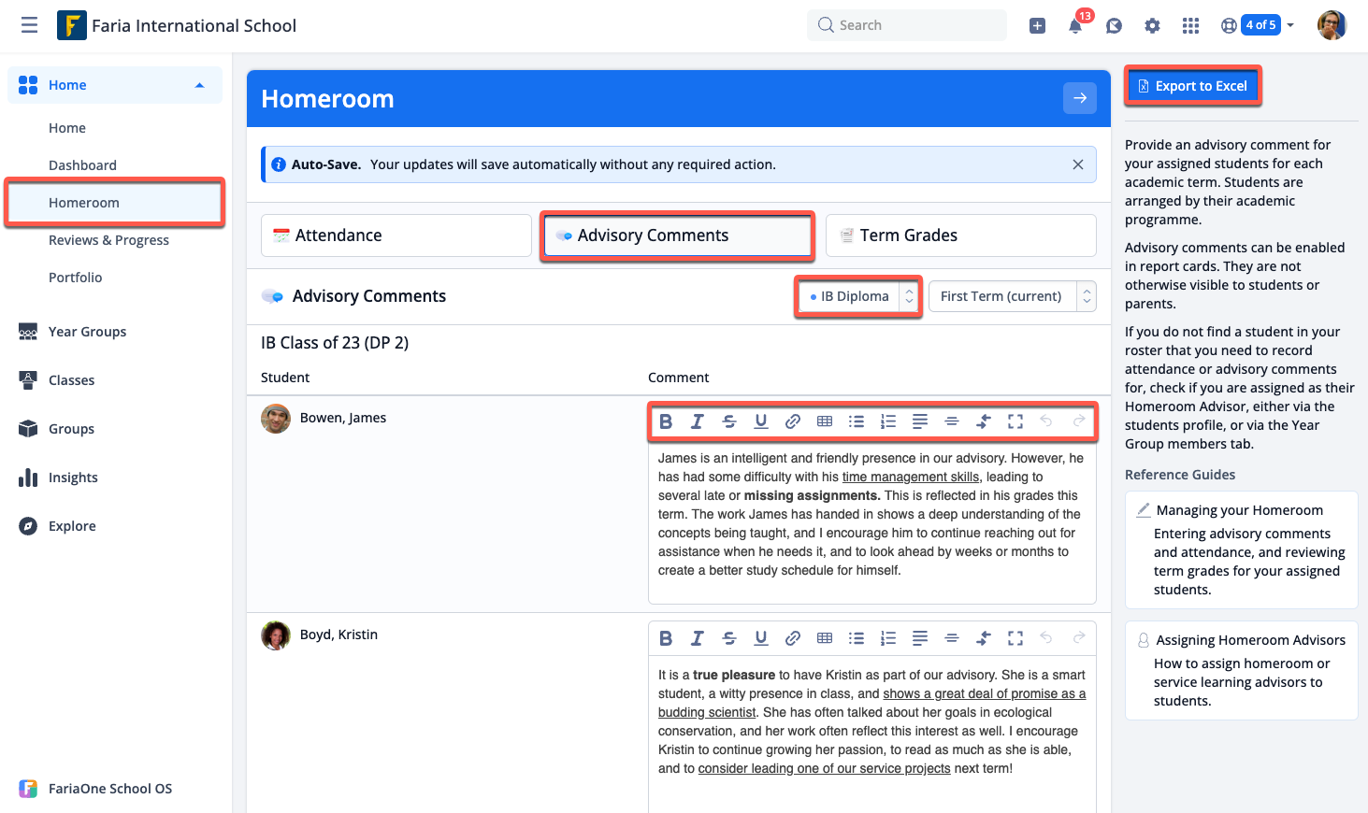Apply strikethrough formatting to James's comment
Viewport: 1368px width, 813px height.
pyautogui.click(x=728, y=421)
